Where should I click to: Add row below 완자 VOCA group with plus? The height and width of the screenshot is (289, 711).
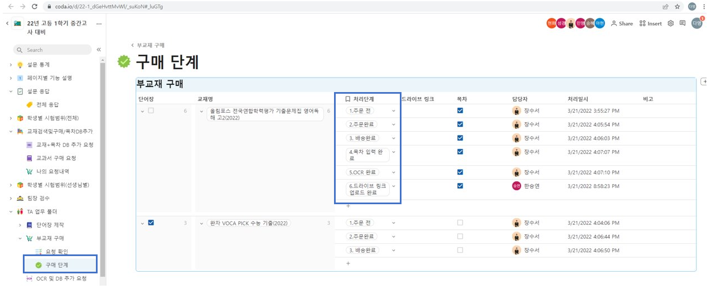click(349, 263)
